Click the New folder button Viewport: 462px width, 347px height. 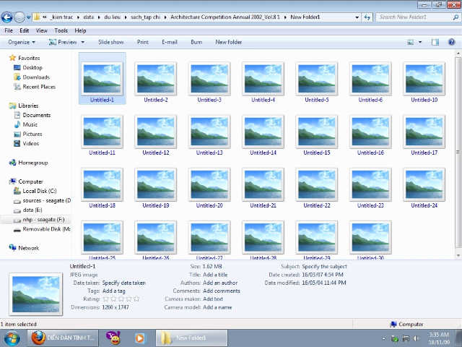[228, 42]
